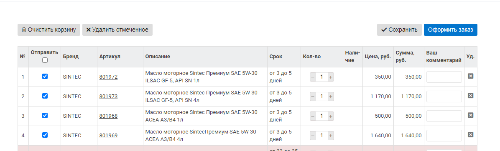Remove item 801973 using its delete icon
The height and width of the screenshot is (151, 500).
(x=470, y=96)
